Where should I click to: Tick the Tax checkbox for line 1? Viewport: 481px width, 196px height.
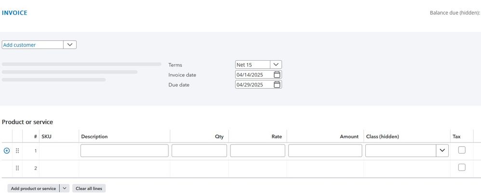[462, 150]
